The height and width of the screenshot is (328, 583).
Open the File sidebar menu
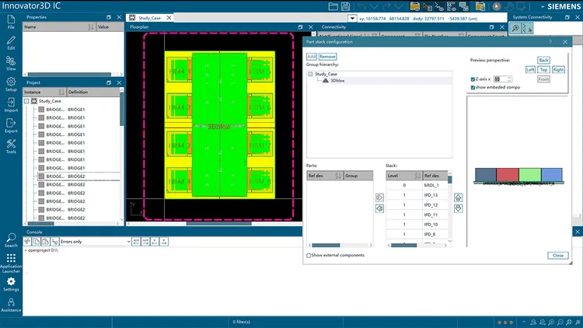click(11, 21)
